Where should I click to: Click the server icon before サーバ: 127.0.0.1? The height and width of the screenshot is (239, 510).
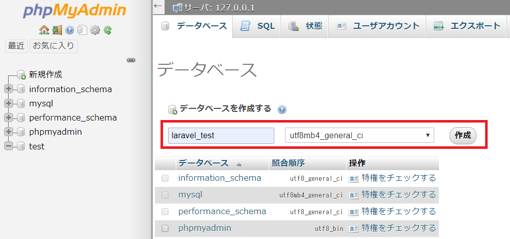click(178, 8)
